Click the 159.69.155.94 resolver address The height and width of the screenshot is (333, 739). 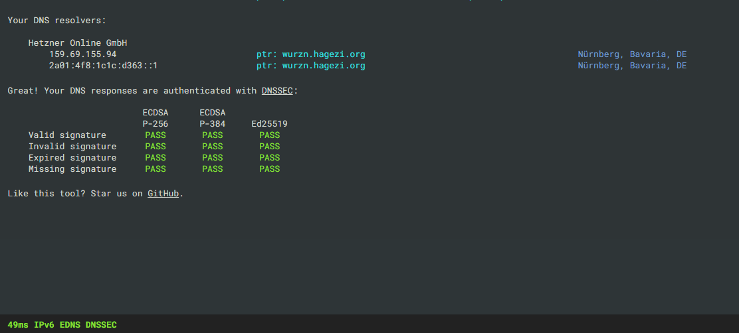click(x=82, y=54)
